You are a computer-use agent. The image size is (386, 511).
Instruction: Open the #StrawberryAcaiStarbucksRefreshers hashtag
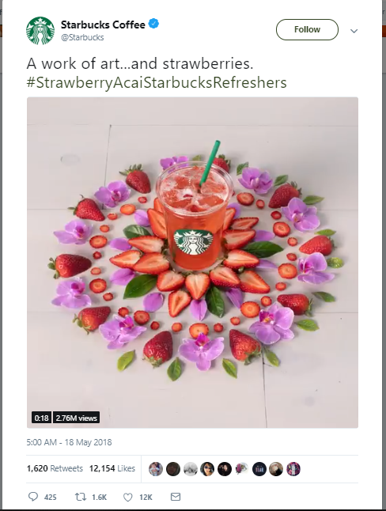tap(157, 82)
